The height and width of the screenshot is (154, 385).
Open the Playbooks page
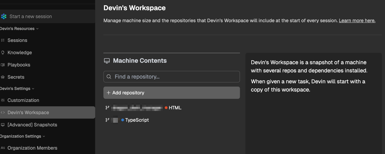pyautogui.click(x=19, y=65)
